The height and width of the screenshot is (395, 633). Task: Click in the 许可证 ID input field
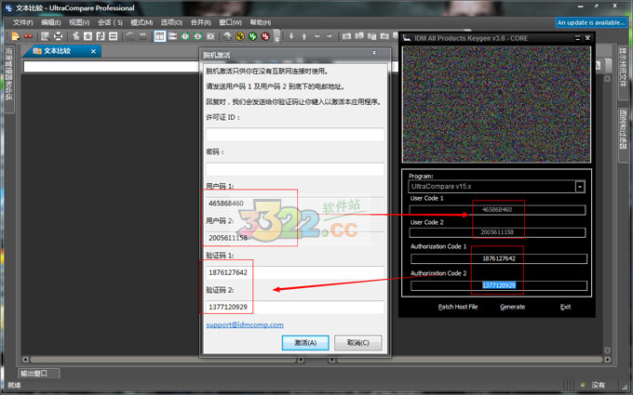pyautogui.click(x=293, y=135)
